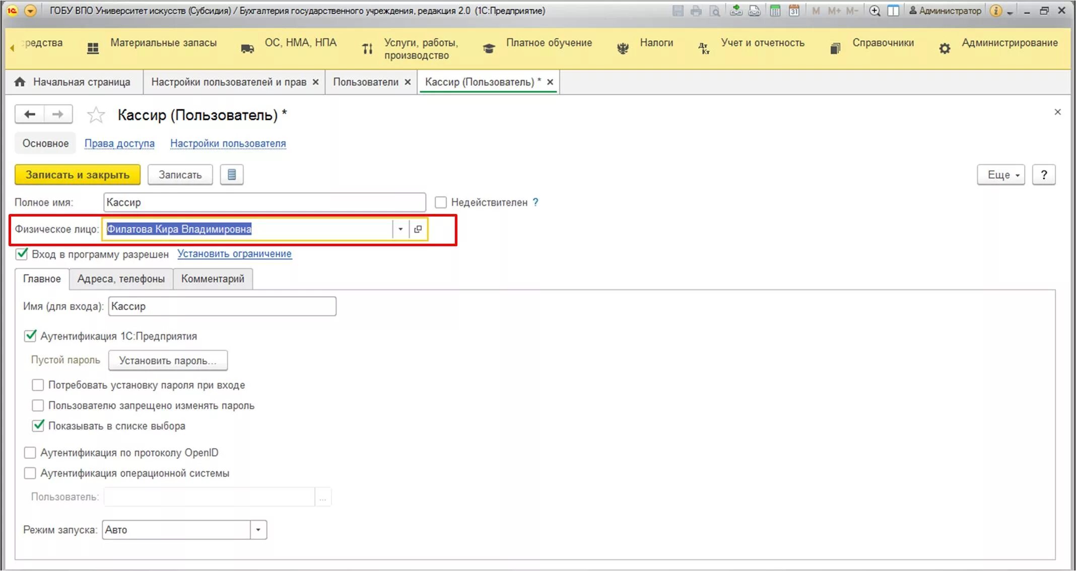This screenshot has width=1076, height=571.
Task: Add form to favorites with star icon
Action: pos(96,115)
